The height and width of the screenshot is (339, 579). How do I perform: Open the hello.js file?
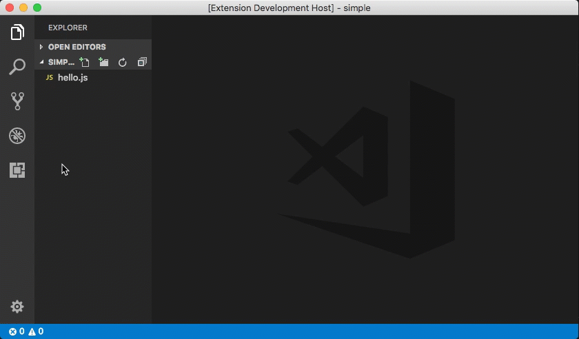(x=93, y=78)
